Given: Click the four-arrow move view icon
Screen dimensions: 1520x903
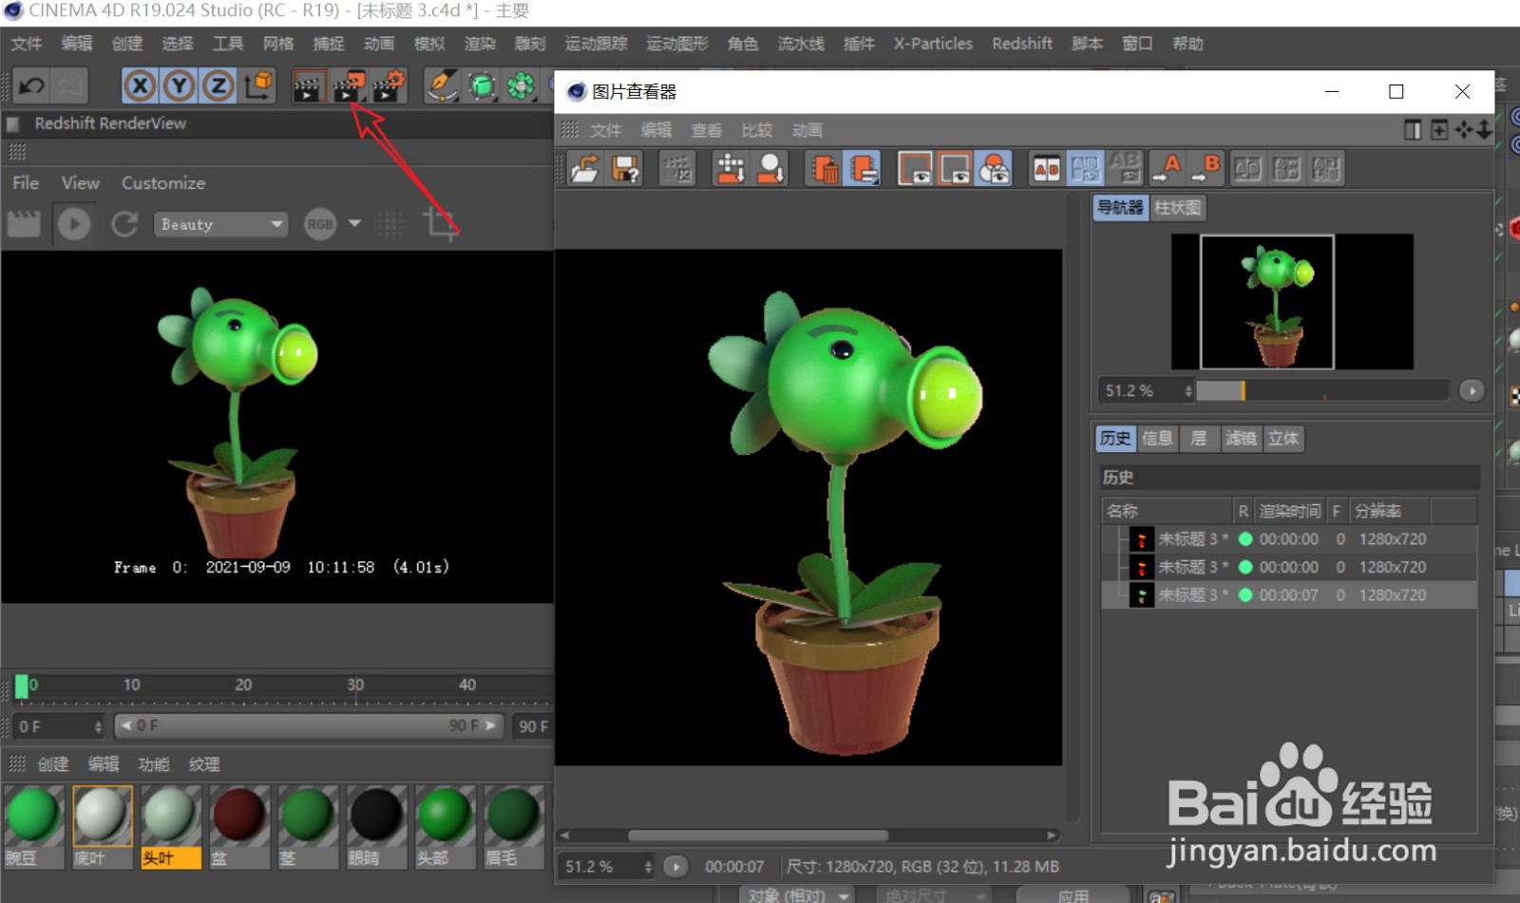Looking at the screenshot, I should click(1464, 130).
